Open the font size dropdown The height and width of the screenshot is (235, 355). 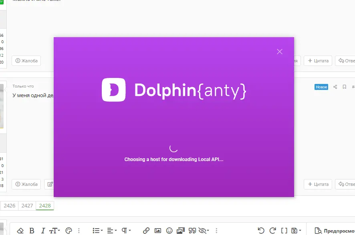pos(54,231)
